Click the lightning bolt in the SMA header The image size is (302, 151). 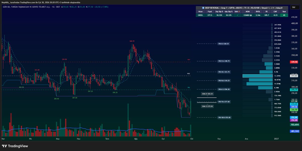coord(239,12)
